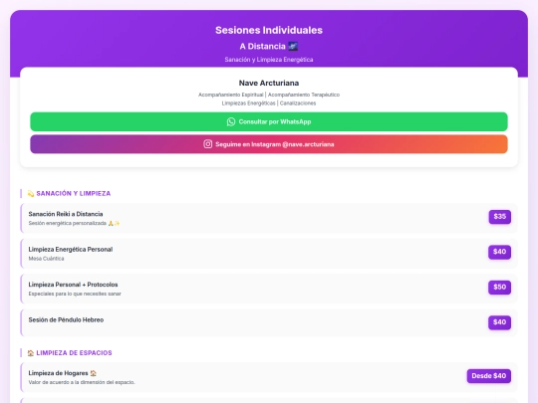This screenshot has width=538, height=403.
Task: Select Sanación Reiki a Distancia item title
Action: click(66, 214)
